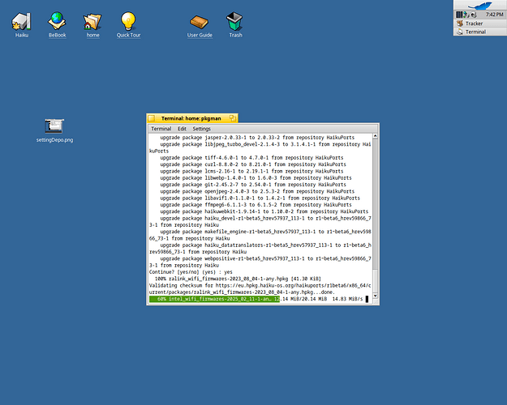Image resolution: width=507 pixels, height=405 pixels.
Task: Open the Edit menu in Terminal
Action: (x=182, y=129)
